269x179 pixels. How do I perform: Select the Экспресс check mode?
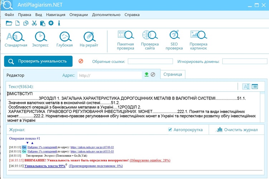click(40, 39)
